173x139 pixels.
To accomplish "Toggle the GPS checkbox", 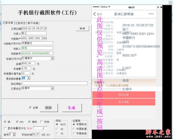I will point(17,122).
